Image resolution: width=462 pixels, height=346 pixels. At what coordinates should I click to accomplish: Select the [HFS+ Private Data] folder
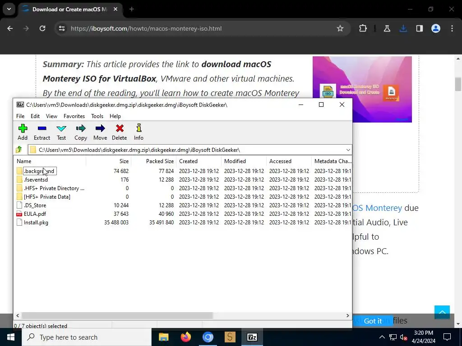(x=47, y=196)
